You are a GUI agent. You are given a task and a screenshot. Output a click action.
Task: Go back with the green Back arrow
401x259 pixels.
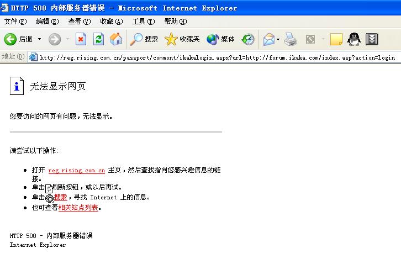click(10, 39)
